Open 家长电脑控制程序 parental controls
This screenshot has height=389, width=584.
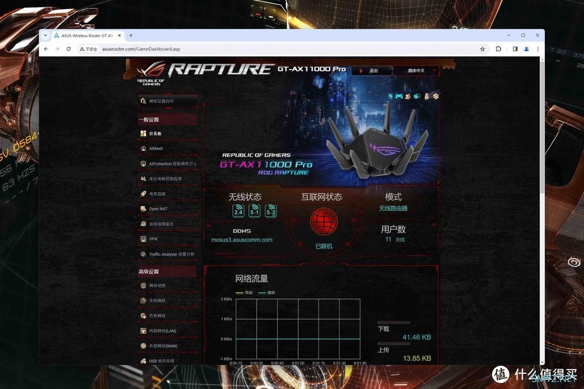point(168,179)
